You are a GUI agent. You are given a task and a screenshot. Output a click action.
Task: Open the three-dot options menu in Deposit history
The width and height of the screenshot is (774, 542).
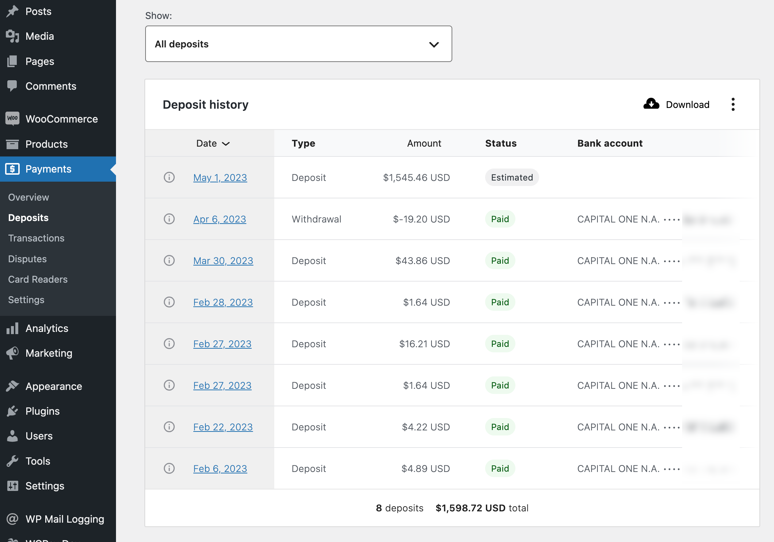733,105
